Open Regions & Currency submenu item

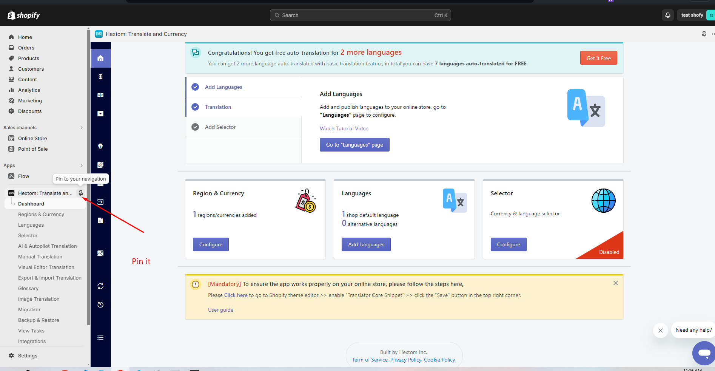tap(41, 214)
